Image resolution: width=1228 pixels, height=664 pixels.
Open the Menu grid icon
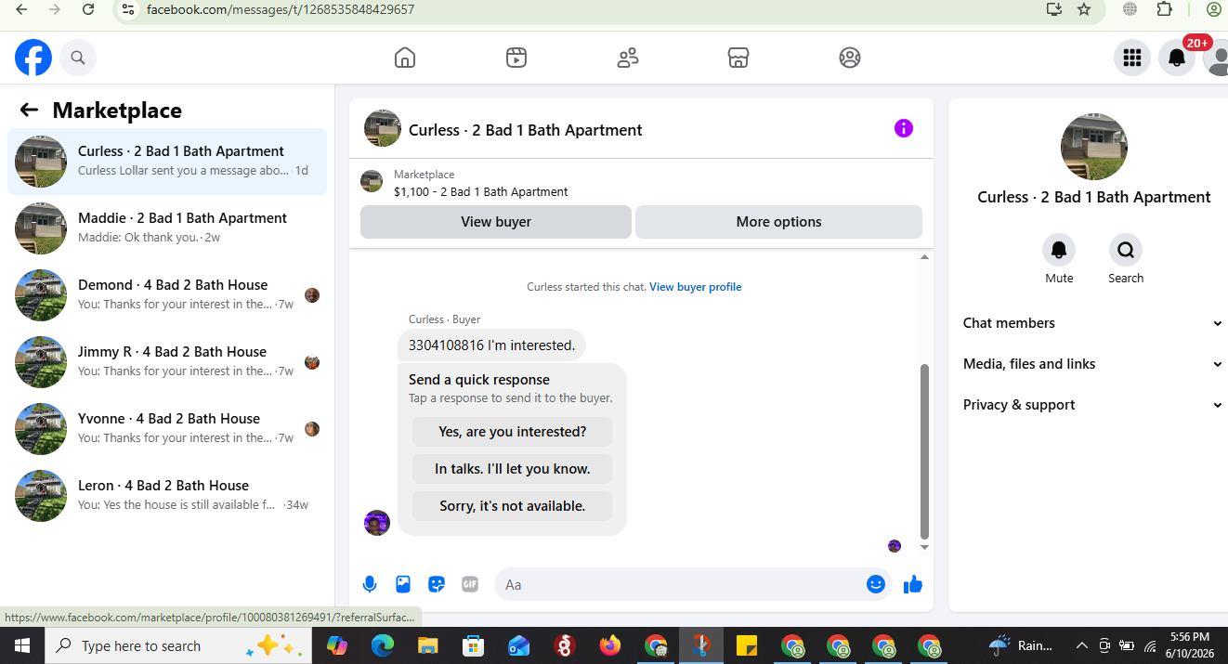coord(1131,58)
